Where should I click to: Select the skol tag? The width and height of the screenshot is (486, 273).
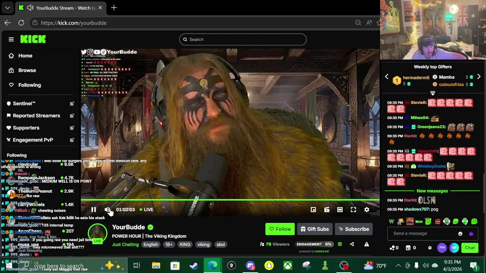click(221, 245)
